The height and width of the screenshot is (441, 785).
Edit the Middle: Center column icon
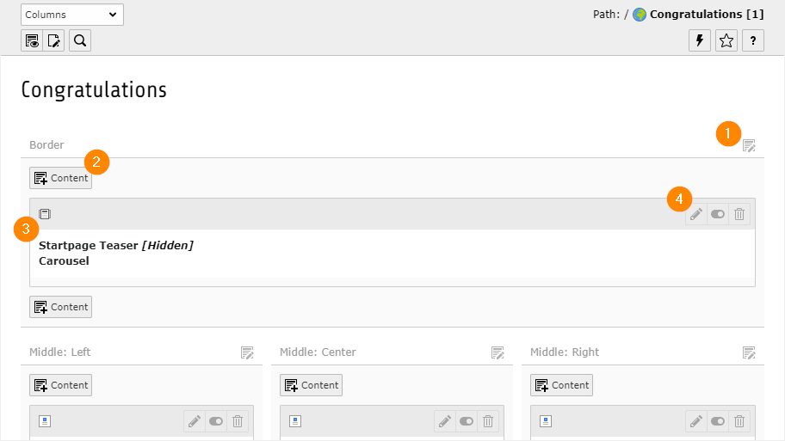[x=498, y=352]
